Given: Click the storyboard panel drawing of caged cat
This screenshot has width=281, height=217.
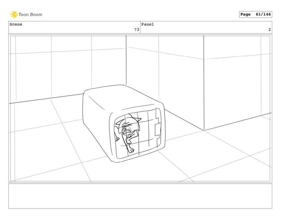Looking at the screenshot, I should pos(140,108).
